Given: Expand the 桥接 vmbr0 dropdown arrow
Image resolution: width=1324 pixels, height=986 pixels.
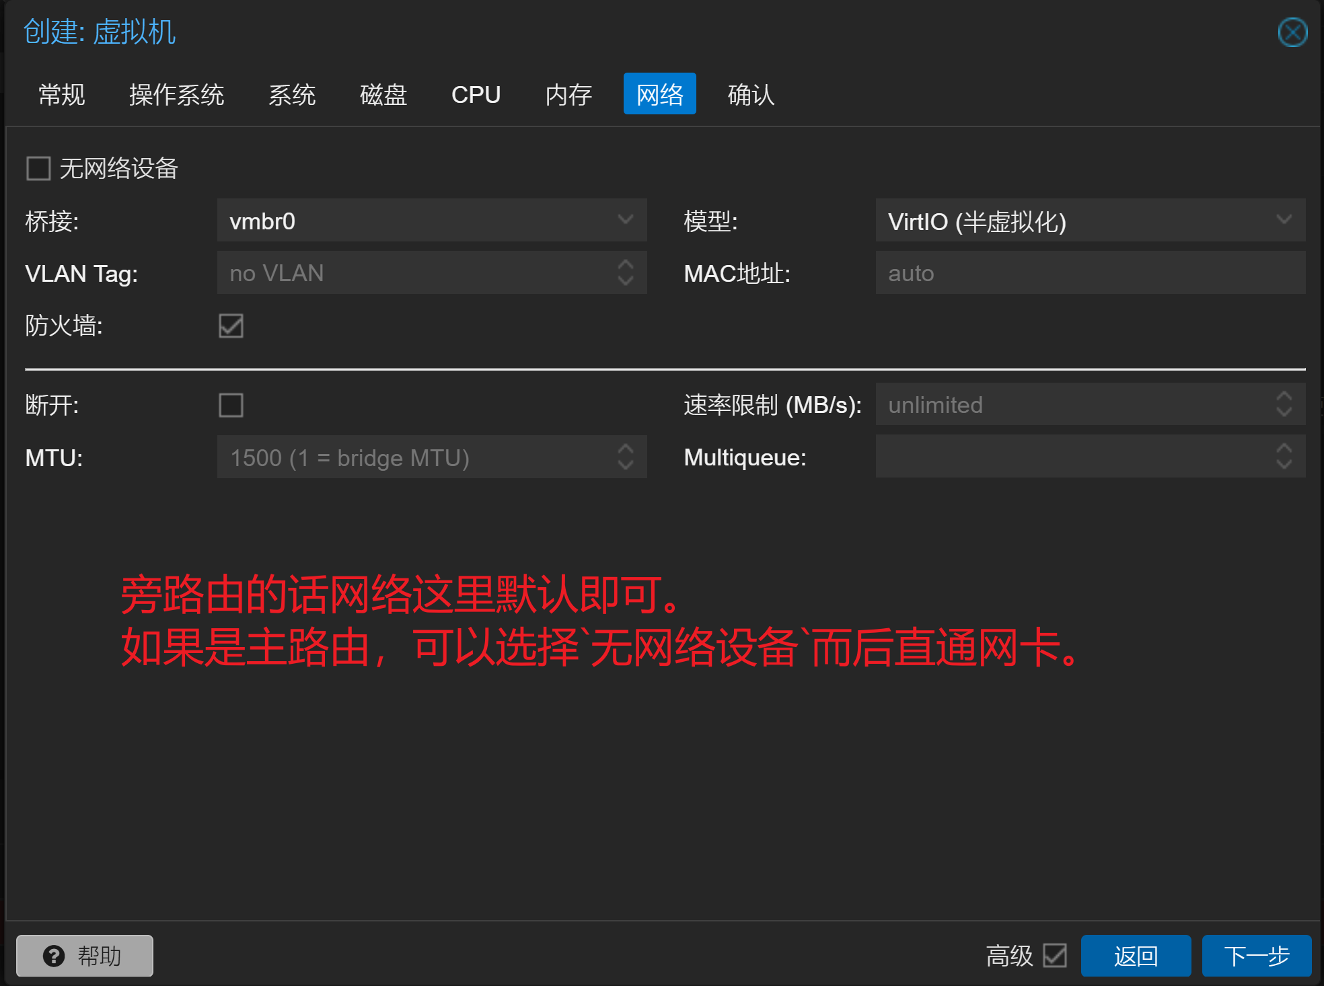Looking at the screenshot, I should coord(626,220).
